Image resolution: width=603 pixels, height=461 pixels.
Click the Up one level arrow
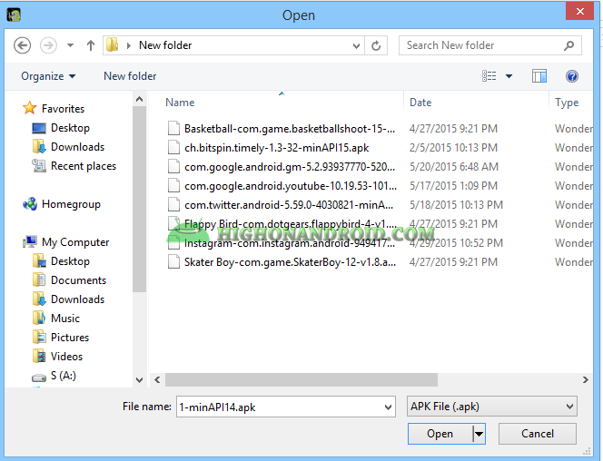point(91,45)
